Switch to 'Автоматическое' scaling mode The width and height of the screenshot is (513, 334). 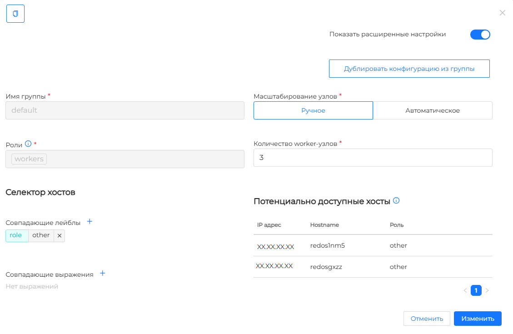pos(432,110)
